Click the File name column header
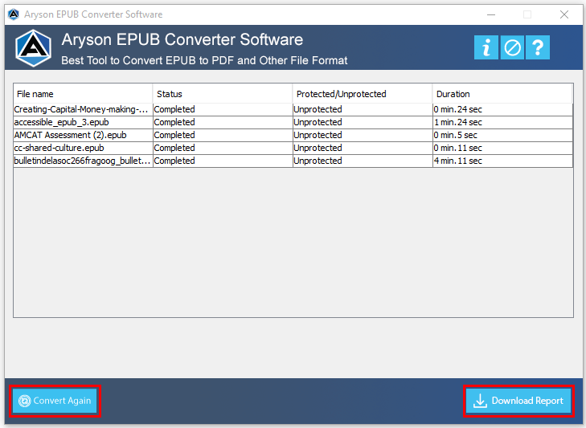Viewport: 586px width, 428px height. (83, 94)
